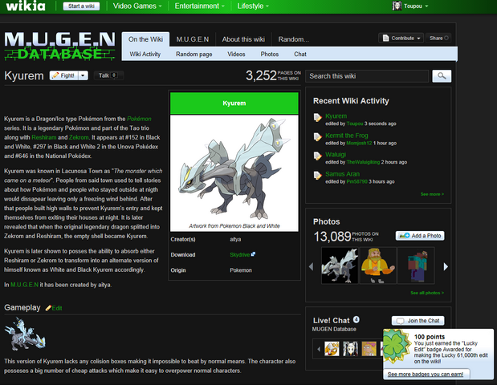Open the Talk page button
The width and height of the screenshot is (497, 385).
(108, 75)
